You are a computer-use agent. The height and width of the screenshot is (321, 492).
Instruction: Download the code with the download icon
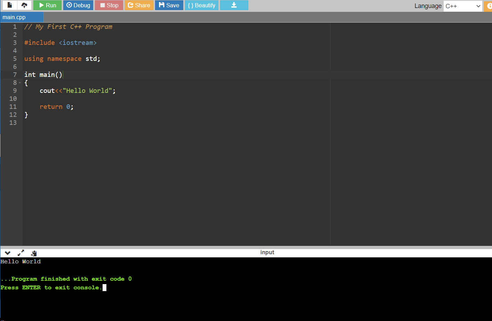click(234, 5)
